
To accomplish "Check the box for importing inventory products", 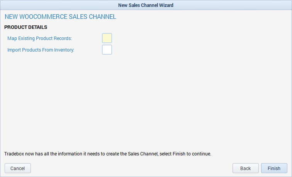I will click(x=107, y=50).
